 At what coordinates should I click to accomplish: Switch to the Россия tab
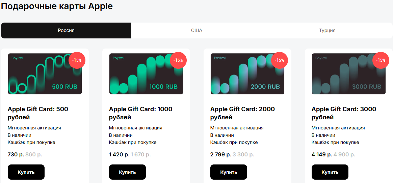(x=66, y=30)
